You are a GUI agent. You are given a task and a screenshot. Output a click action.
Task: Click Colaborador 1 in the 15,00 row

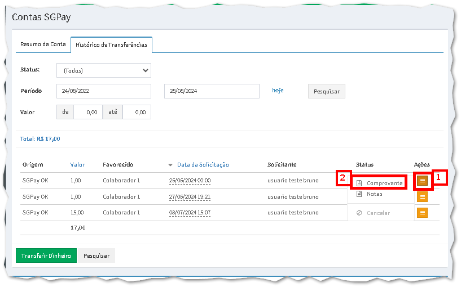click(x=121, y=213)
